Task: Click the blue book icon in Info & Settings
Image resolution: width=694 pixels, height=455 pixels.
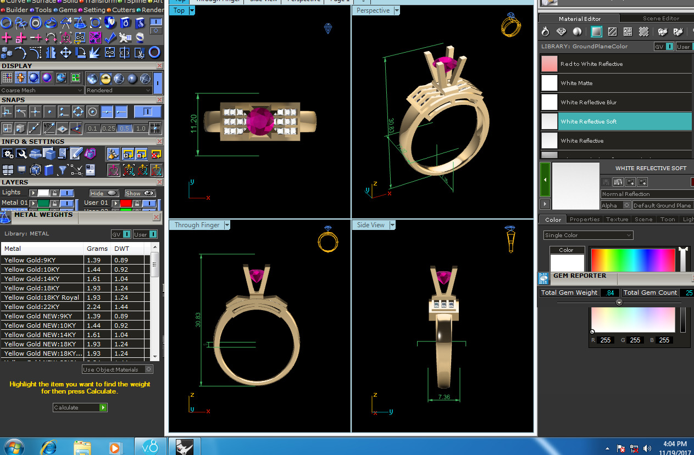Action: (49, 170)
